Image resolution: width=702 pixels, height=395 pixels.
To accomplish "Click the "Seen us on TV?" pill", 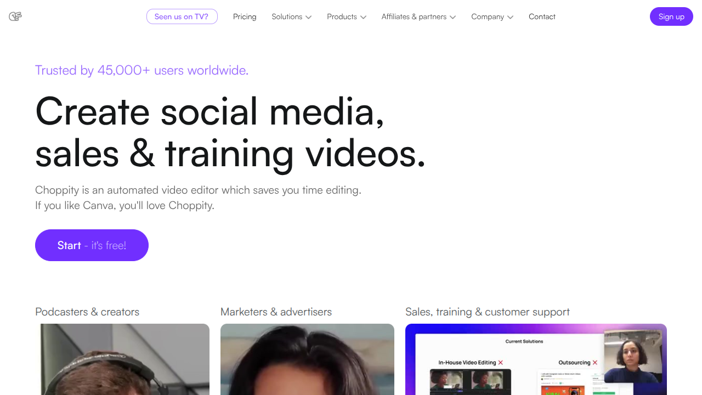I will (x=182, y=16).
